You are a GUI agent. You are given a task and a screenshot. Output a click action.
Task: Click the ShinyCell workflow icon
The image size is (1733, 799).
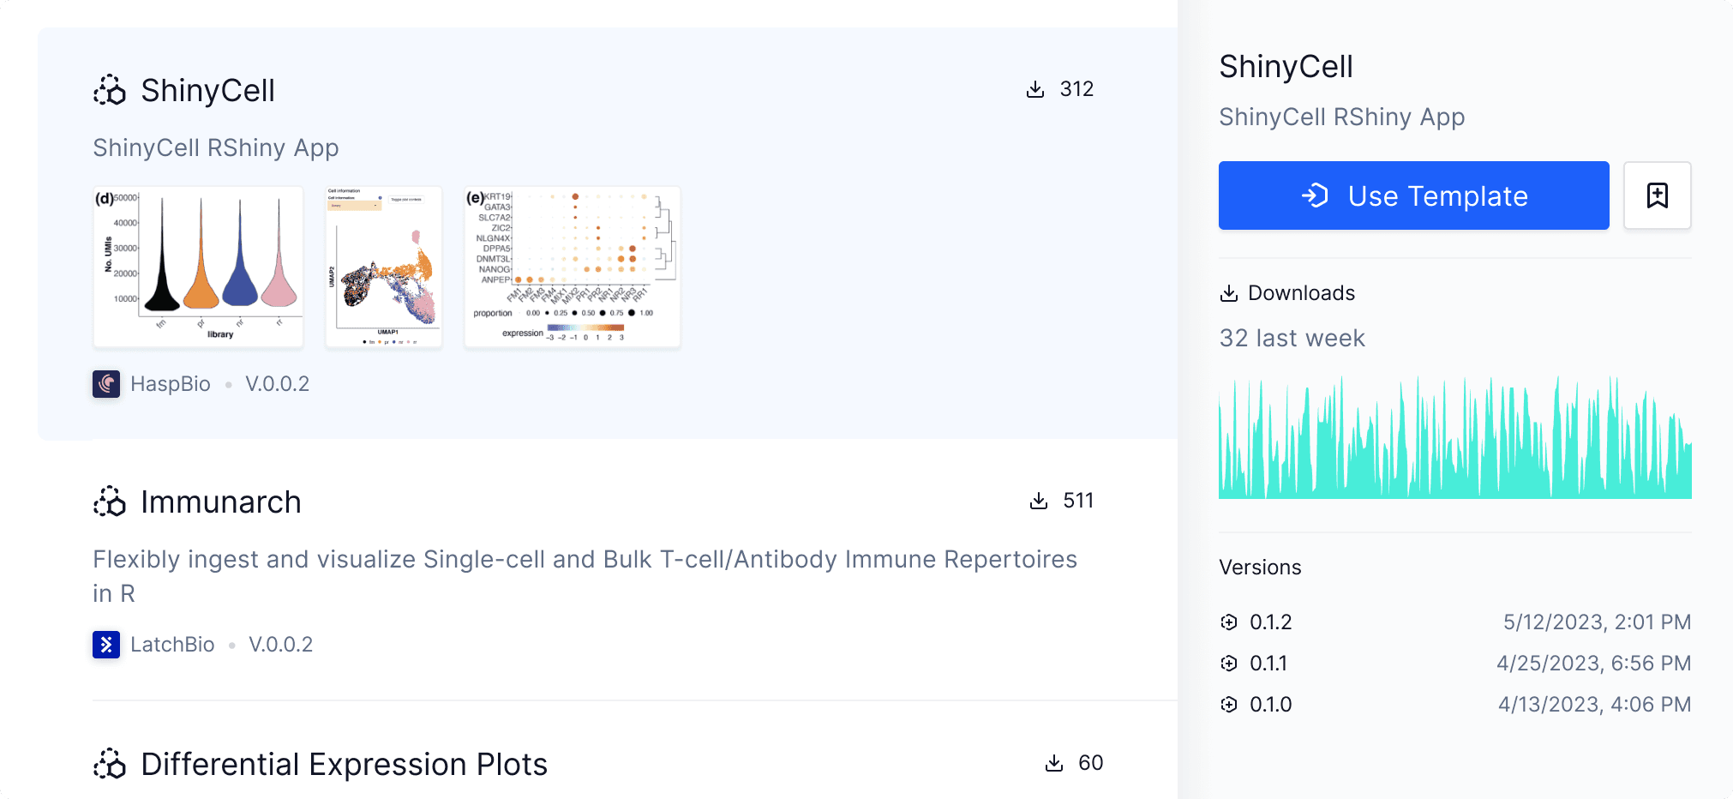click(110, 90)
